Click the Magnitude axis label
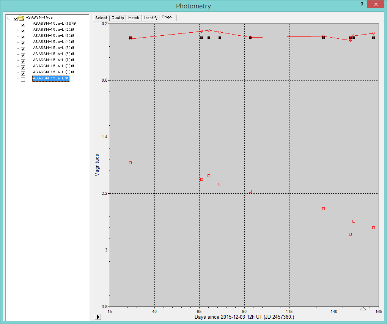 [x=97, y=165]
